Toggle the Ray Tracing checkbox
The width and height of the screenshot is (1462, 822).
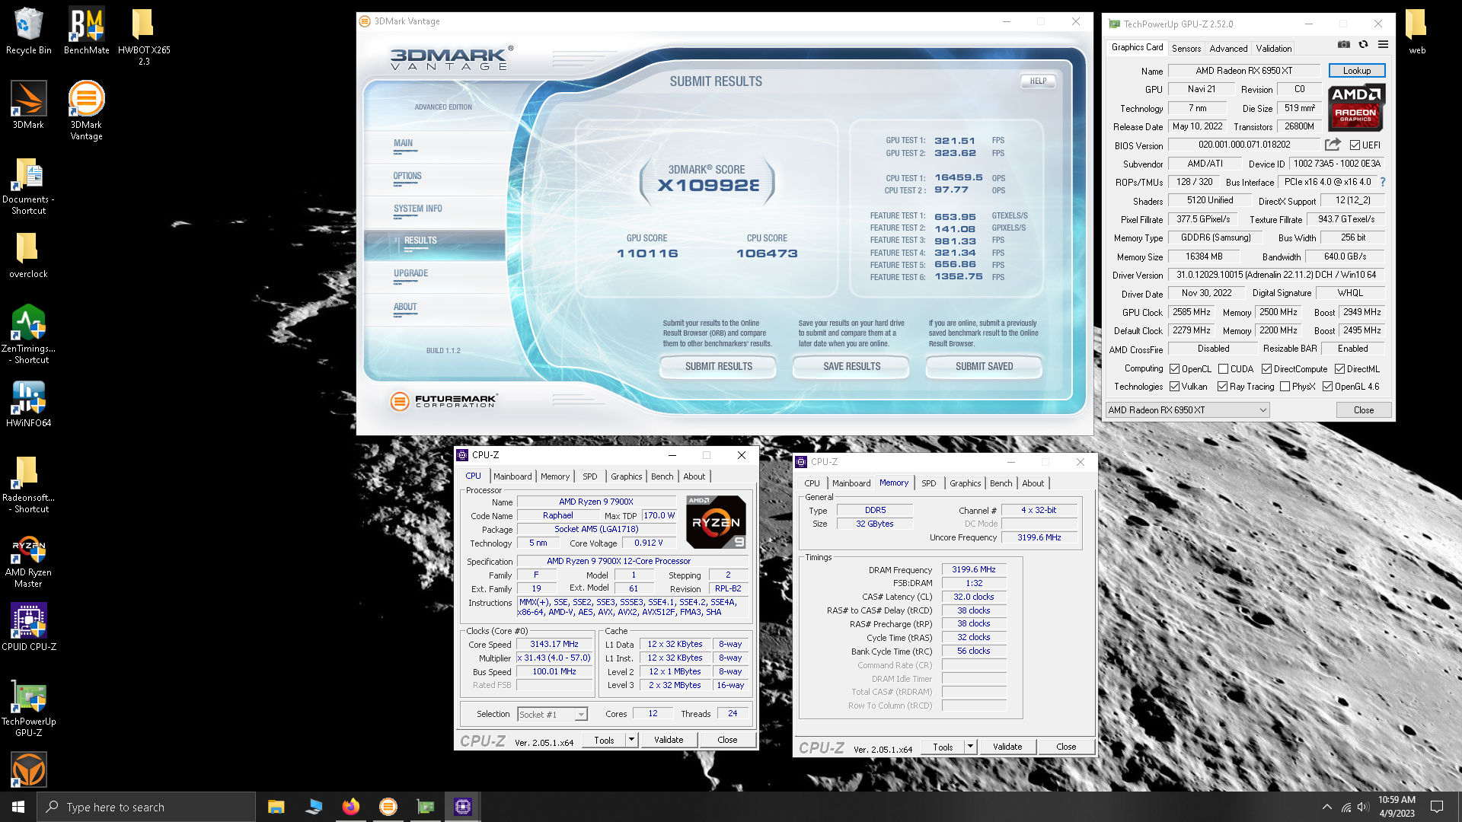[1222, 387]
